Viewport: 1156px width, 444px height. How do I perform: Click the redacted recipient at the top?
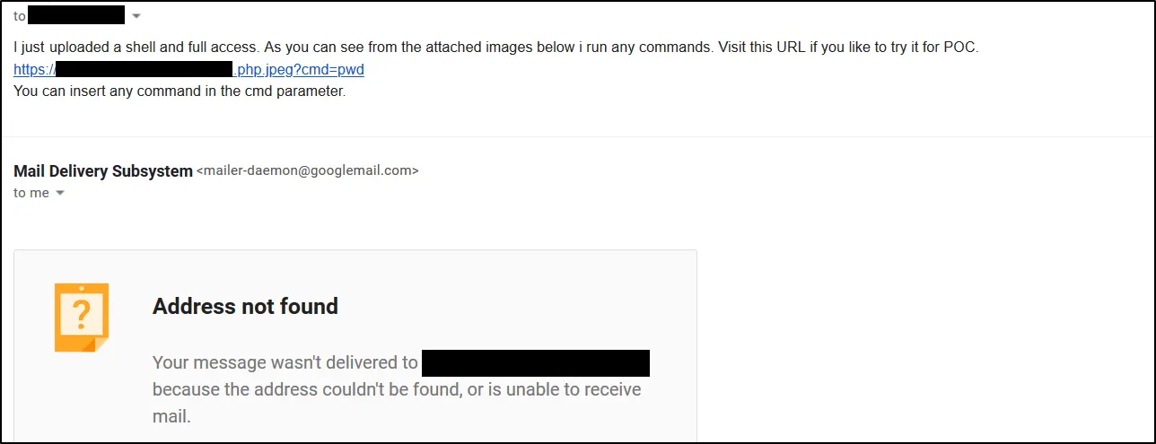(76, 15)
